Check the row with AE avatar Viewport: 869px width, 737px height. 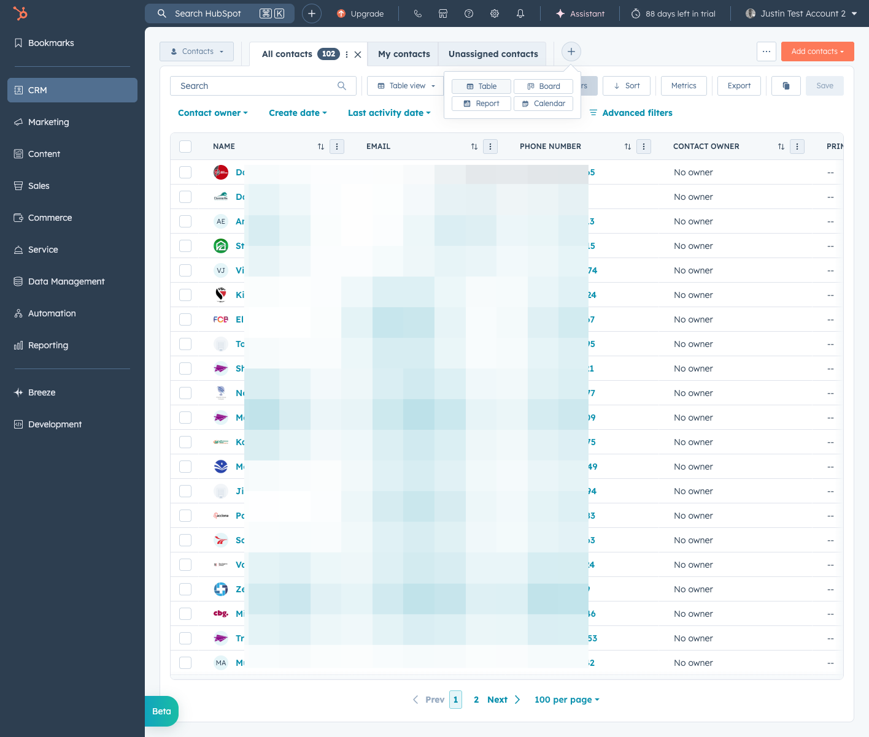click(x=185, y=221)
